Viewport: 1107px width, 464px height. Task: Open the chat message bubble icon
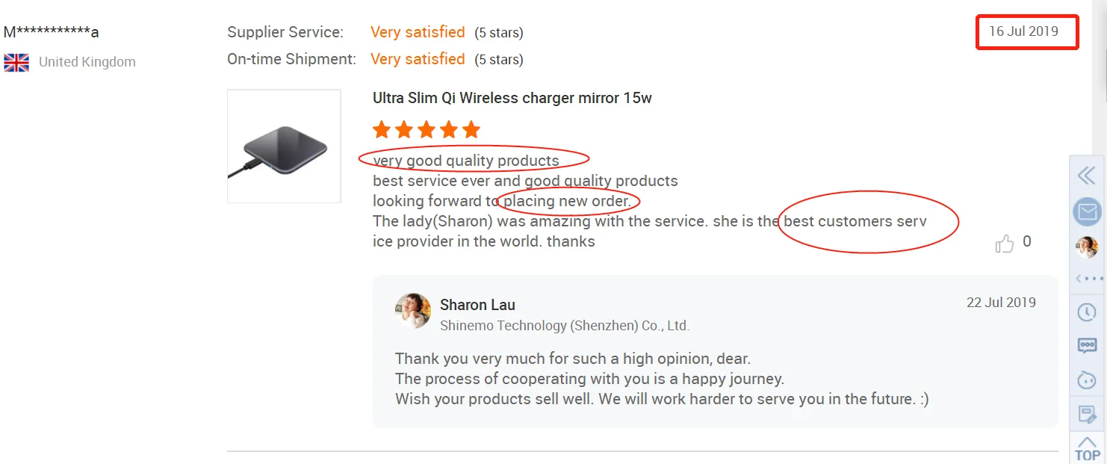[1087, 345]
